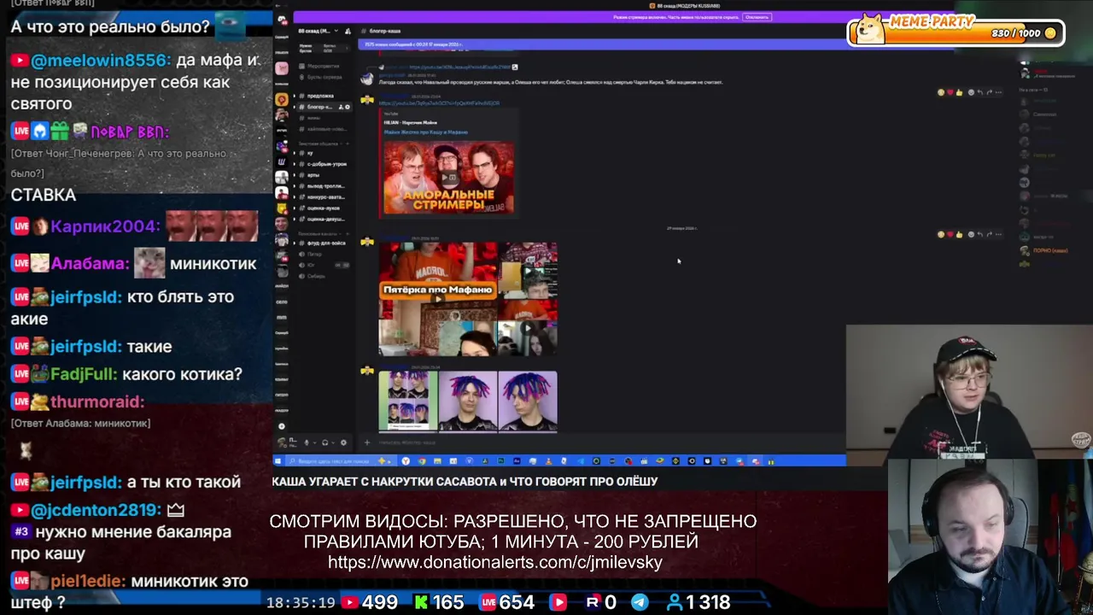Open Бусты сервера in the sidebar

click(x=321, y=77)
